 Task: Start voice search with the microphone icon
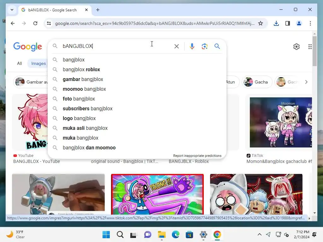192,46
